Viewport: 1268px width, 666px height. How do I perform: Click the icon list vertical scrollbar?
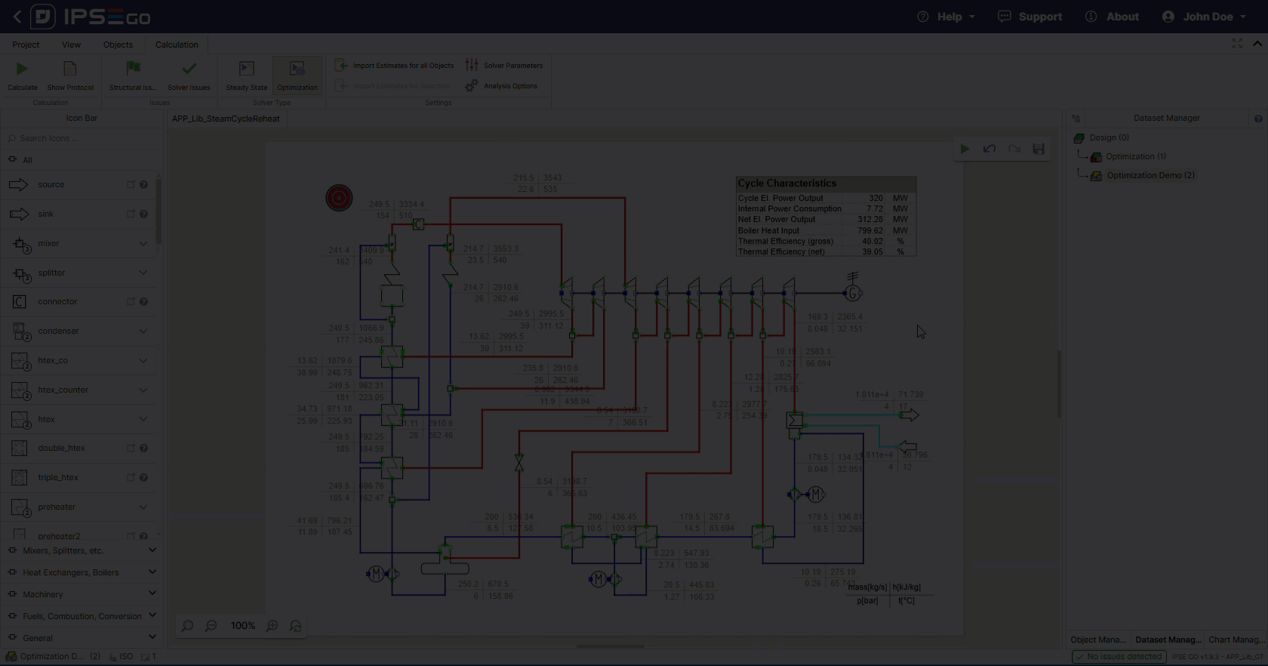[x=158, y=211]
